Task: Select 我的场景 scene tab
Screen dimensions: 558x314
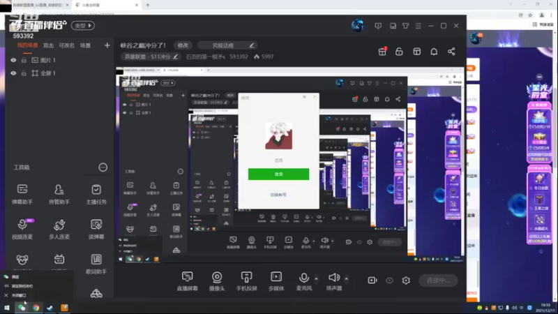Action: point(27,45)
